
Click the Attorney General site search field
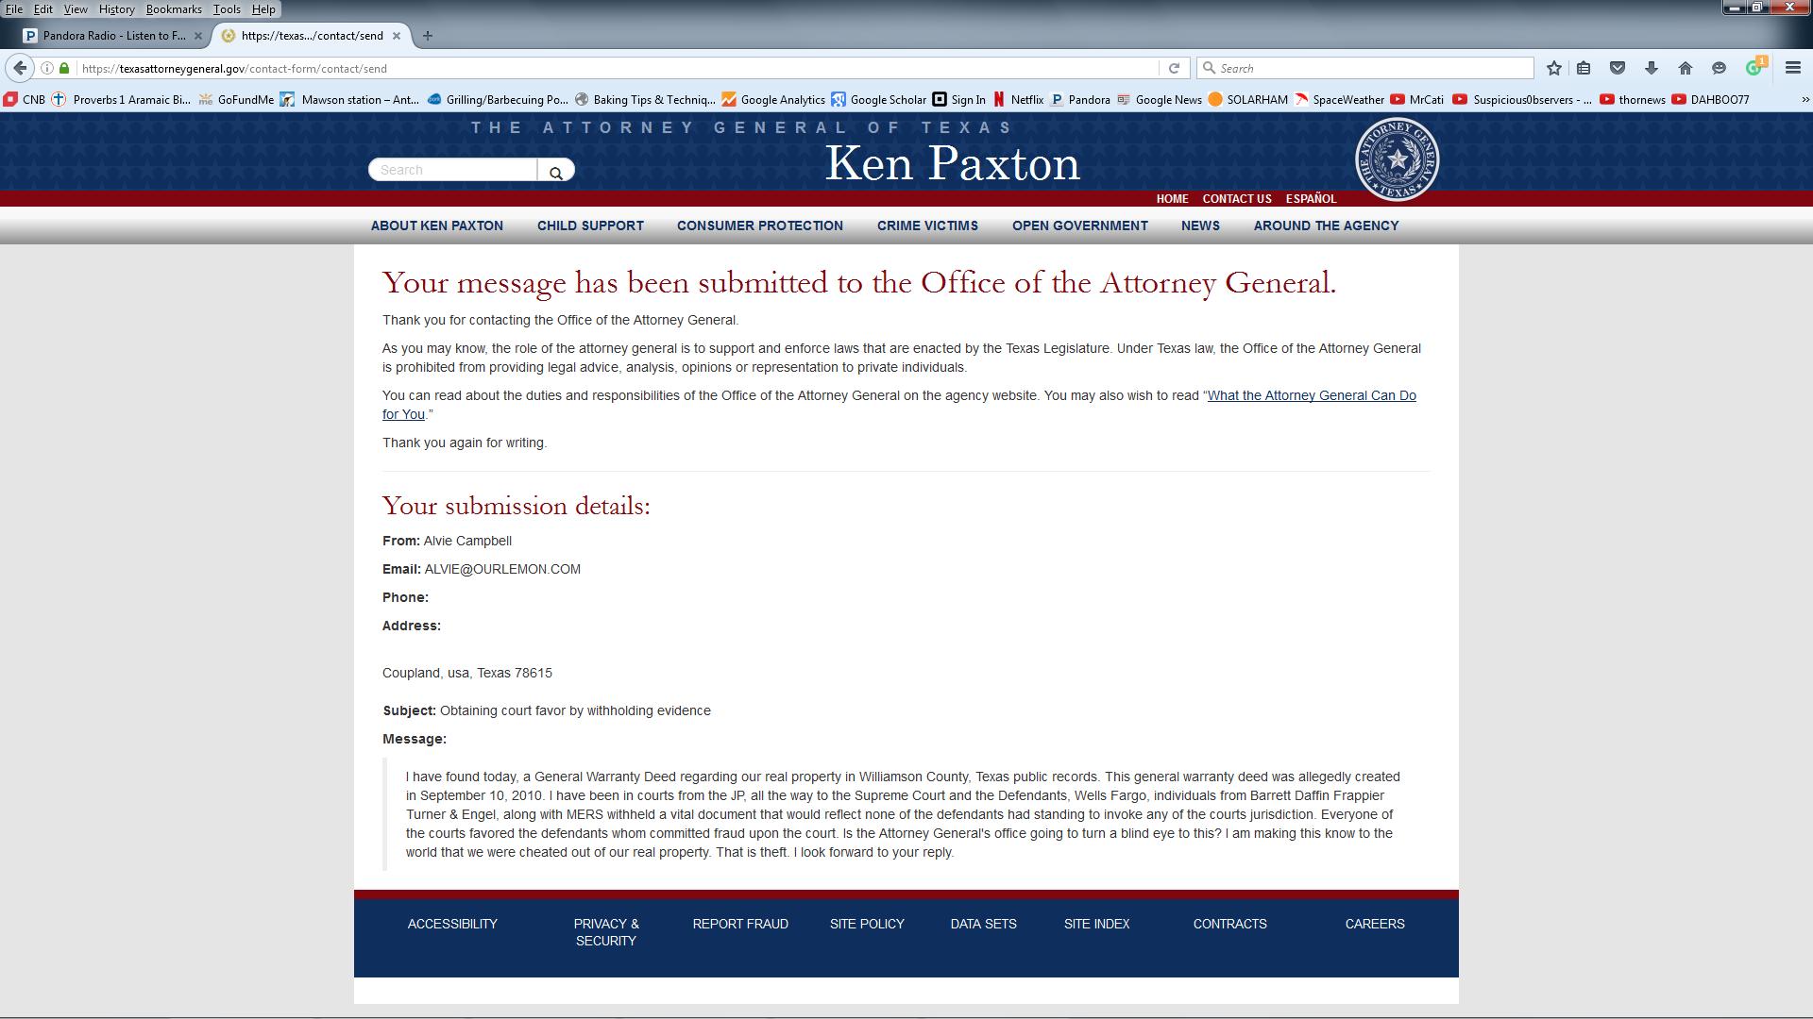453,170
